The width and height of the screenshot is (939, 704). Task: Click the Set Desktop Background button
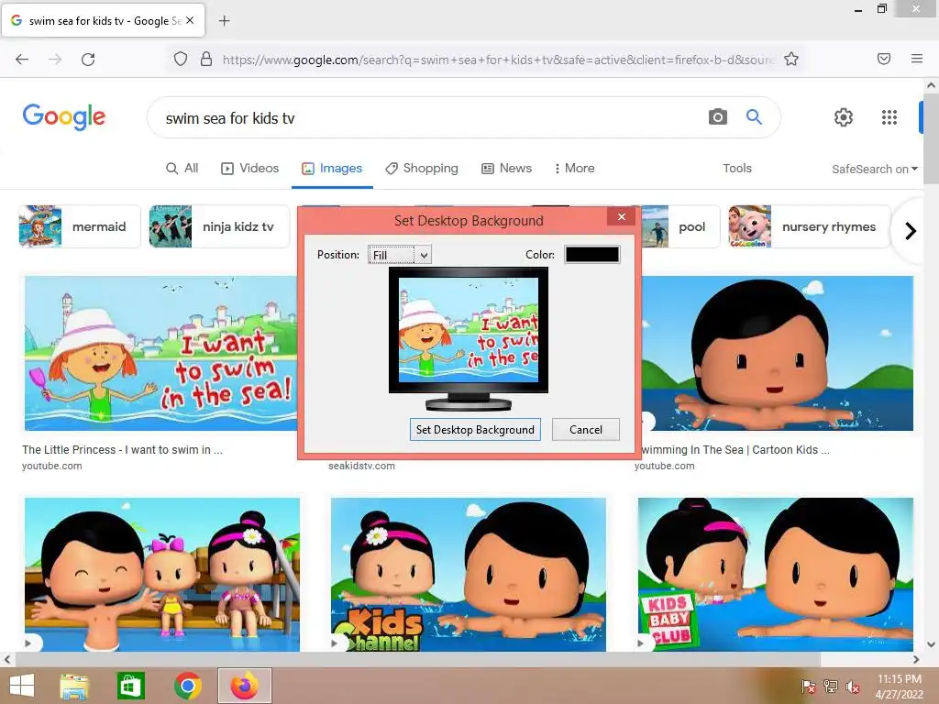[475, 430]
